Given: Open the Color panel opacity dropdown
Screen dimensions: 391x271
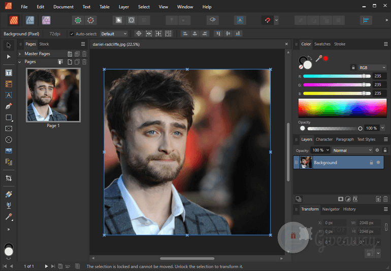Looking at the screenshot, I should [x=382, y=128].
